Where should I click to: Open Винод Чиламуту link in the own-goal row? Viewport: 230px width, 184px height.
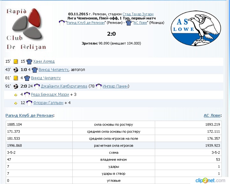[x=53, y=70]
